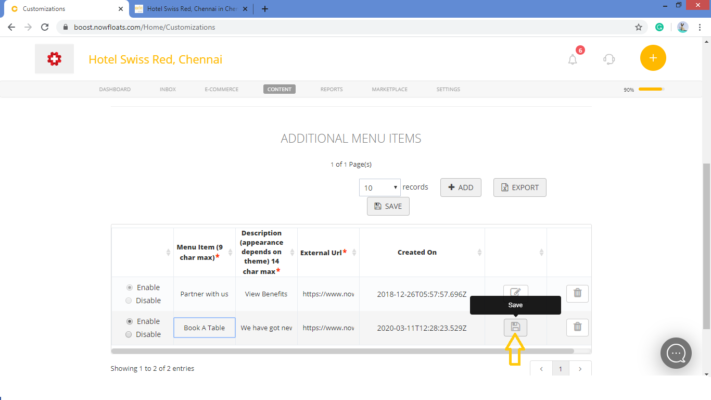Viewport: 711px width, 400px height.
Task: Close the Hotel Swiss Red tab
Action: click(x=246, y=9)
